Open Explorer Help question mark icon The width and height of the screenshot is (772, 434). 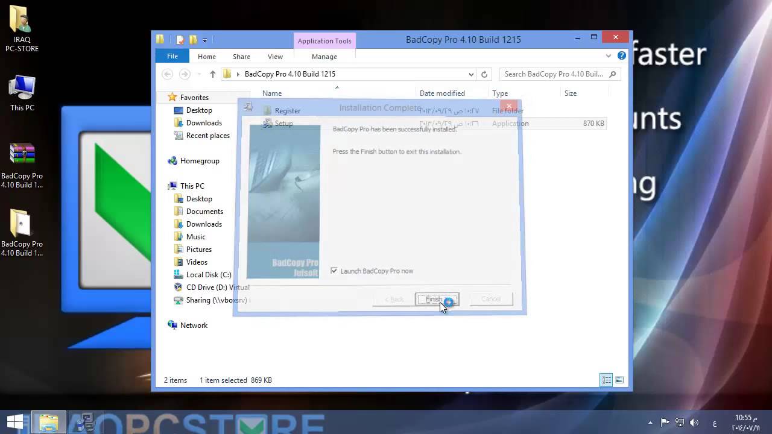coord(622,56)
